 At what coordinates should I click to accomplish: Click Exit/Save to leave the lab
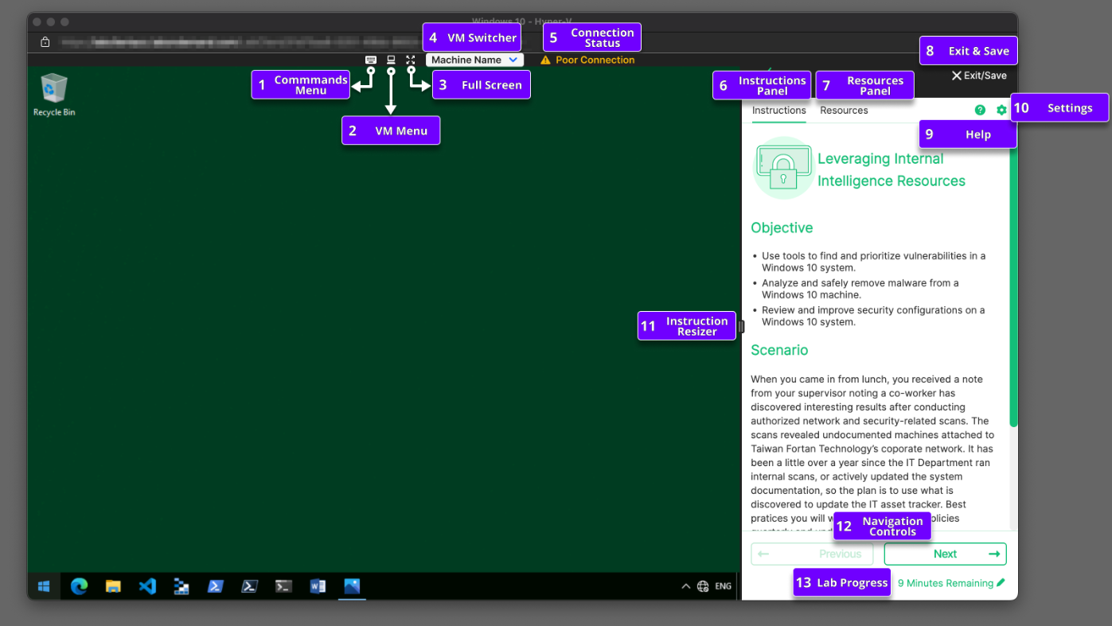(x=979, y=76)
